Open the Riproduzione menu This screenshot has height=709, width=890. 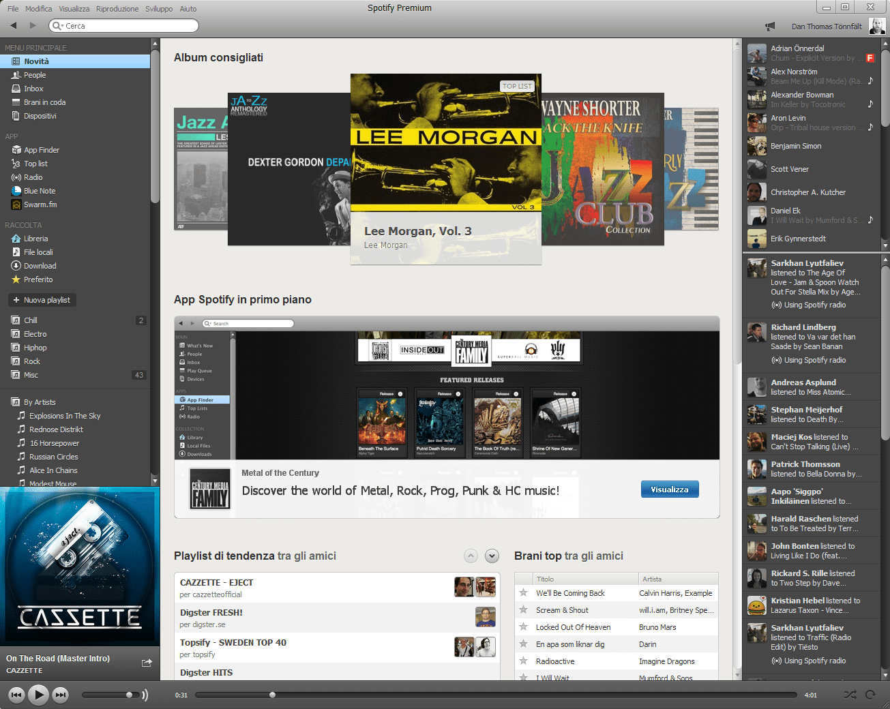pyautogui.click(x=117, y=9)
